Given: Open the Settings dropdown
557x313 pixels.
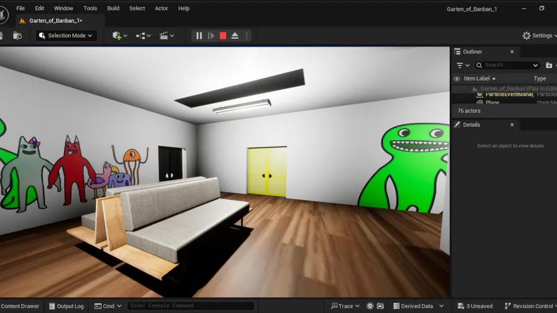Looking at the screenshot, I should click(539, 35).
